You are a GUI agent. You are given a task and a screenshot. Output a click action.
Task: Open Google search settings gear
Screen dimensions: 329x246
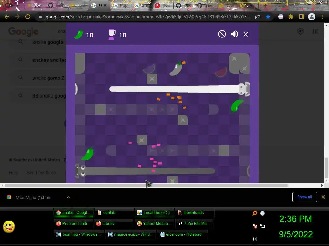(x=300, y=31)
